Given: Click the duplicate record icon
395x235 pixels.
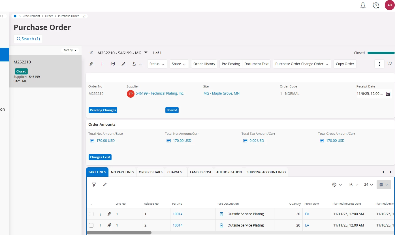Looking at the screenshot, I should (113, 64).
